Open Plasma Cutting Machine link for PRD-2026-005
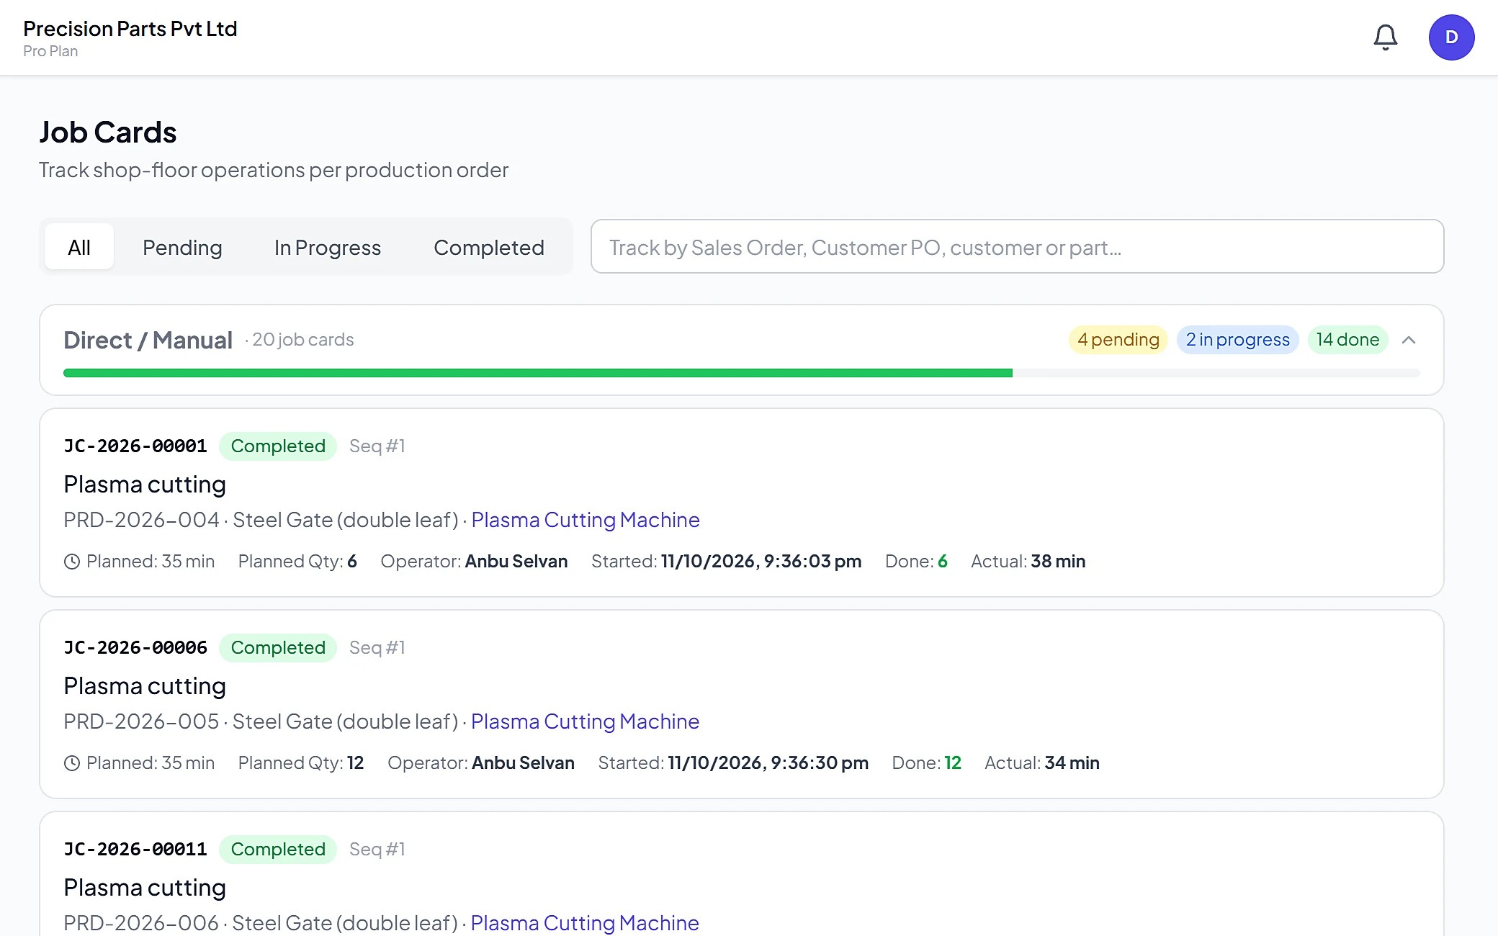This screenshot has width=1498, height=936. click(585, 721)
